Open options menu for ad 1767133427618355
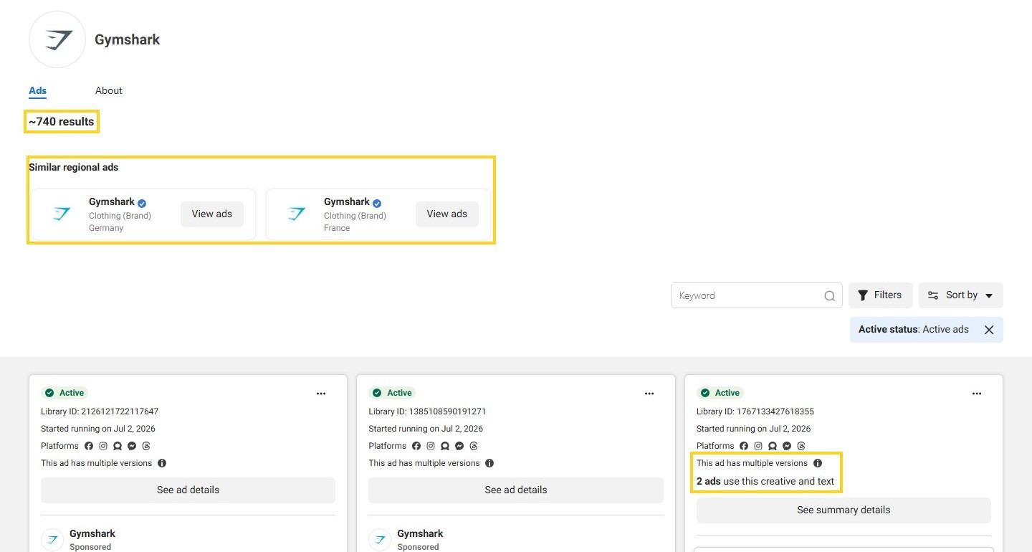 pyautogui.click(x=977, y=394)
